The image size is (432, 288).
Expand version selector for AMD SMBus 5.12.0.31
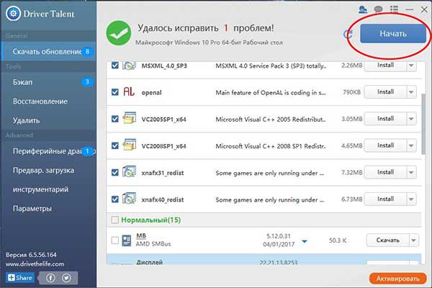[x=305, y=241]
